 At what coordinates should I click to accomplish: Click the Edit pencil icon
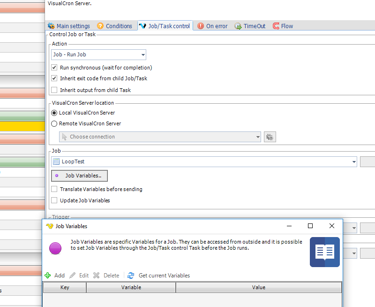[x=73, y=276]
